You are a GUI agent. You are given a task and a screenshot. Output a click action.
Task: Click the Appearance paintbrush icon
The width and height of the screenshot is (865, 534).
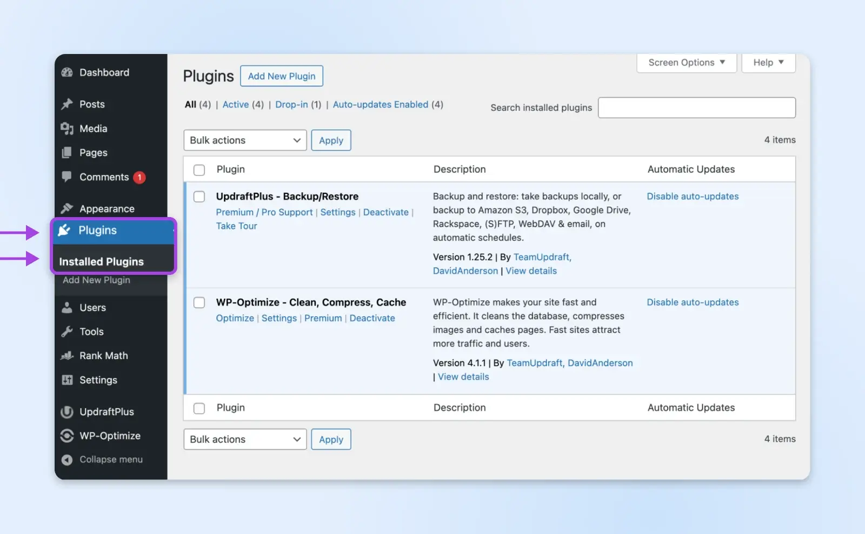tap(67, 208)
